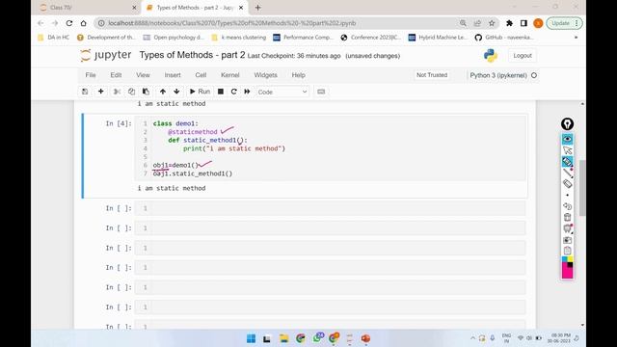Screen dimensions: 617x347
Task: Open browser extensions puzzle icon
Action: (x=509, y=23)
